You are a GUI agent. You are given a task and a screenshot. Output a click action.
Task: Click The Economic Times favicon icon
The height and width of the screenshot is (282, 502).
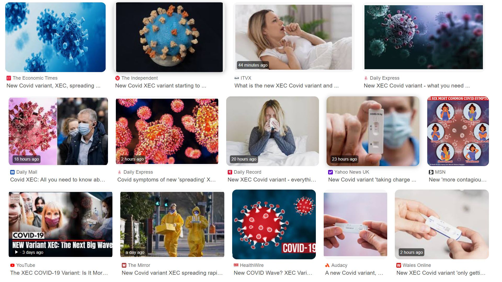(x=9, y=78)
